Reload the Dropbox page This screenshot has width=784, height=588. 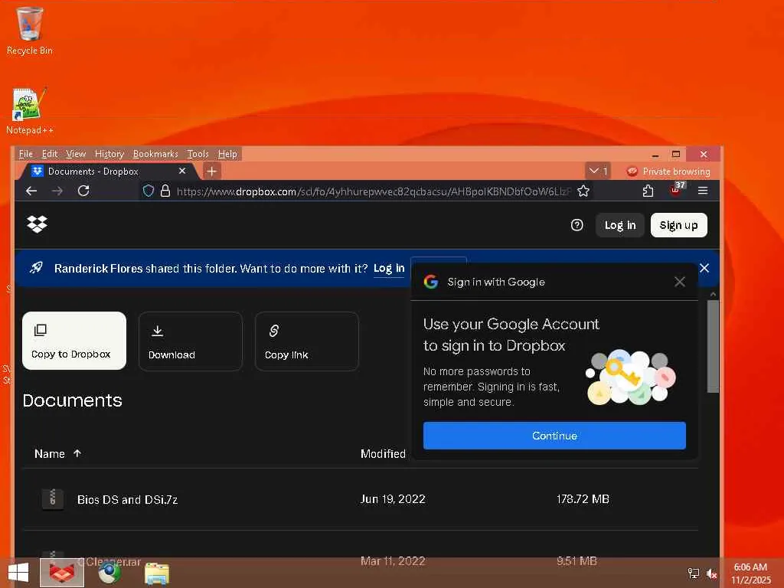pyautogui.click(x=83, y=191)
